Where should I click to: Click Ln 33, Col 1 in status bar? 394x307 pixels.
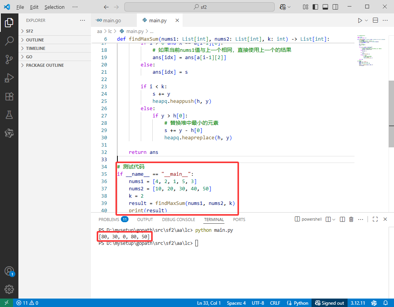[x=209, y=303]
